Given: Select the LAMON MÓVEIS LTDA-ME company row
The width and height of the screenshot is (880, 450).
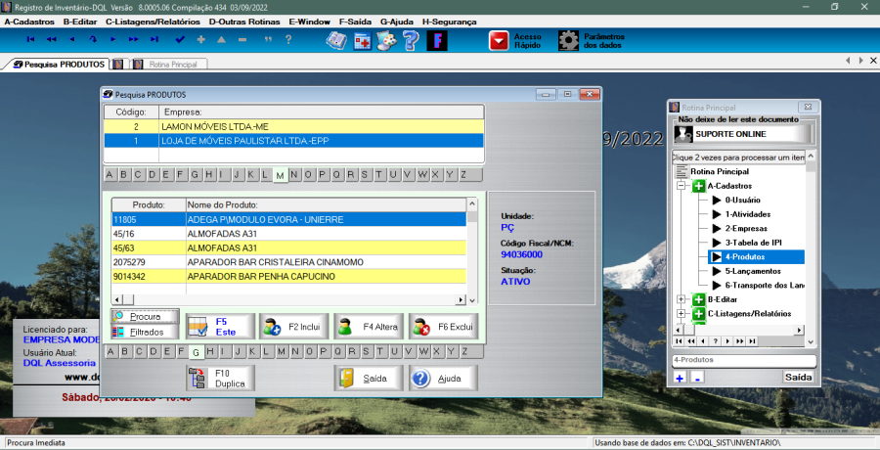Looking at the screenshot, I should [293, 126].
